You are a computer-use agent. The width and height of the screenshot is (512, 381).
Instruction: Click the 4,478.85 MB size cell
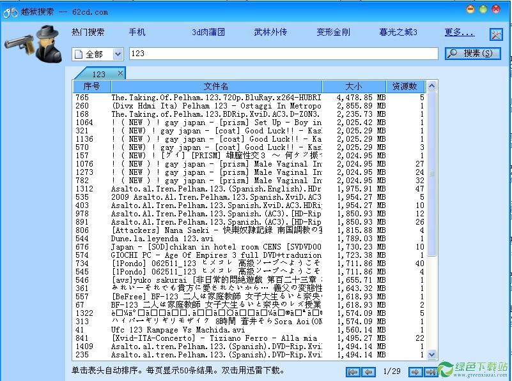tap(361, 98)
